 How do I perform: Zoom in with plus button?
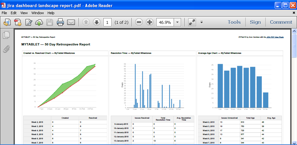tap(150, 22)
